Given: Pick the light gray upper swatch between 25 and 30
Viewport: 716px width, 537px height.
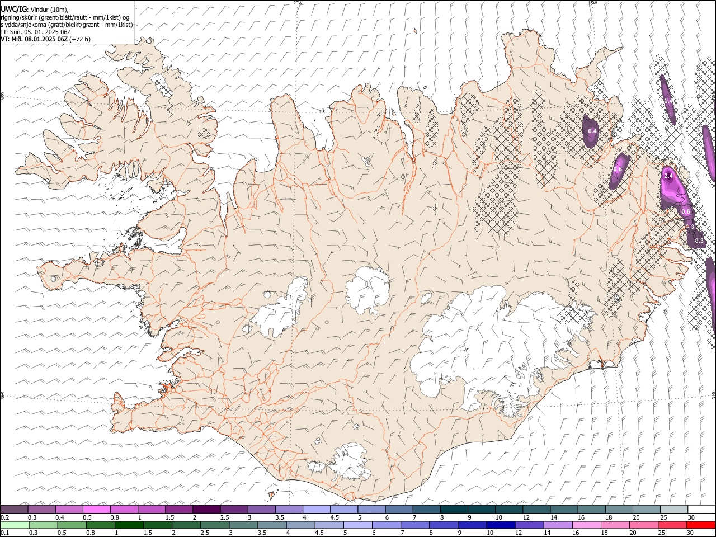Looking at the screenshot, I should click(675, 510).
